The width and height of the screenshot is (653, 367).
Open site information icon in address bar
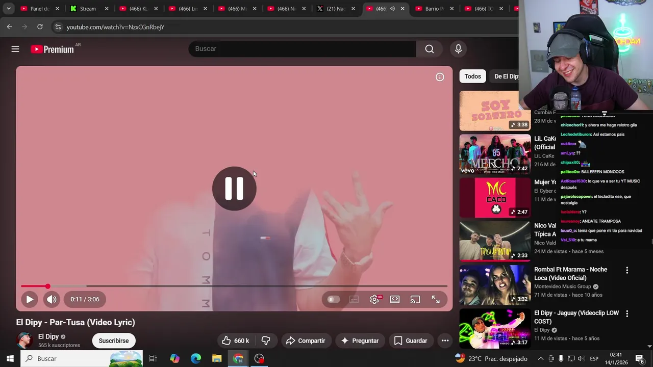coord(58,27)
